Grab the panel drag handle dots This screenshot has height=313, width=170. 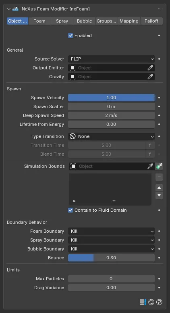[160, 9]
